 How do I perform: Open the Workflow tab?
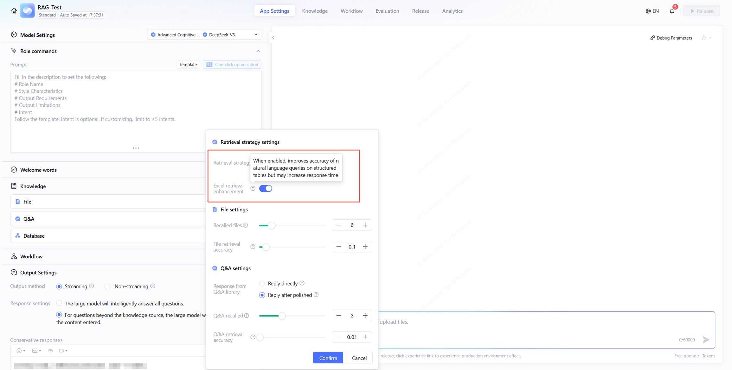351,11
